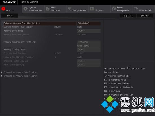Click F7 Optimized Defaults hint
Screen dimensions: 155x116
coord(119,87)
